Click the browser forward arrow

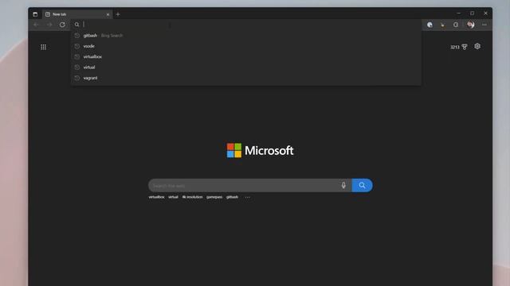(49, 25)
